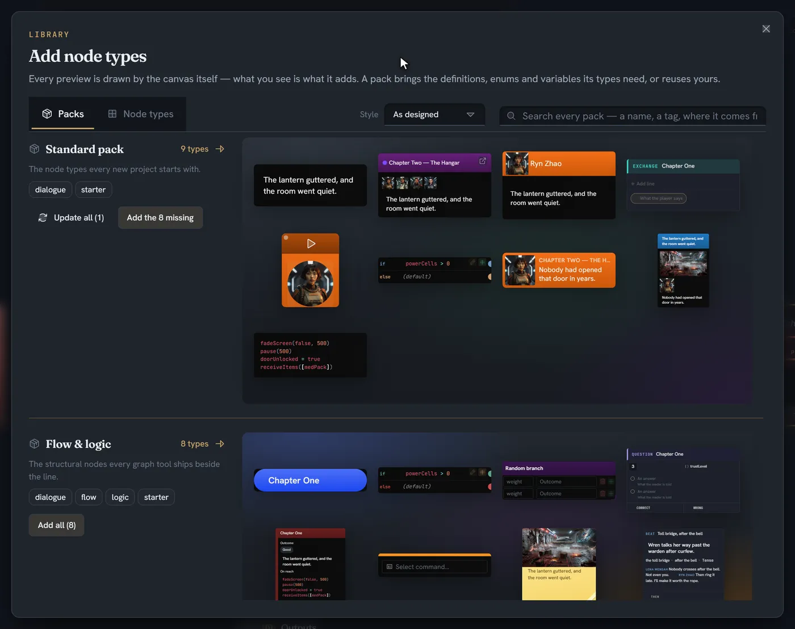Open the Style dropdown showing As designed
Screen dimensions: 795x629
click(x=434, y=115)
